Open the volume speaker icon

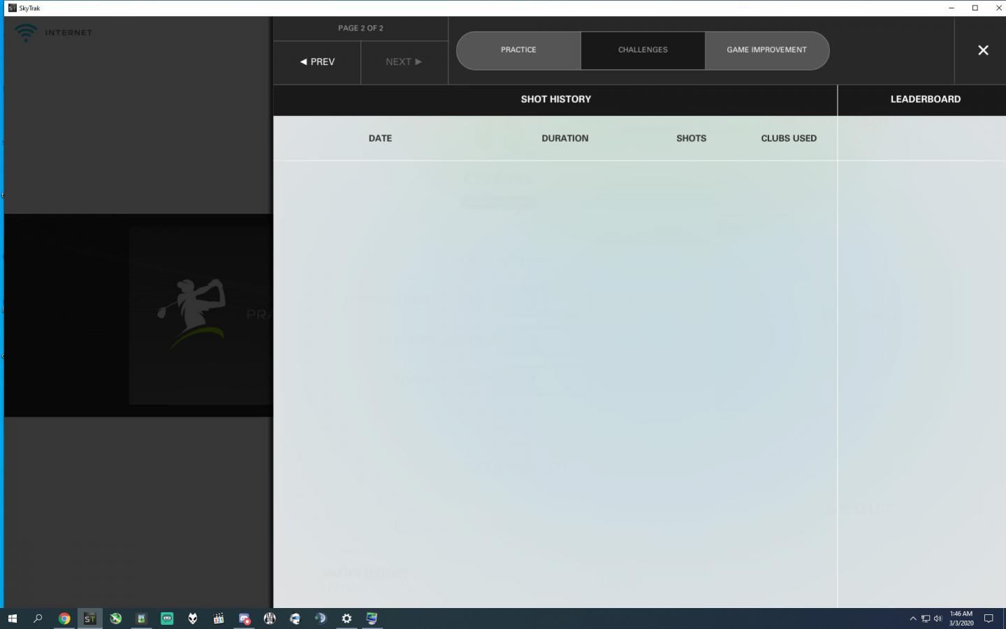[x=938, y=619]
